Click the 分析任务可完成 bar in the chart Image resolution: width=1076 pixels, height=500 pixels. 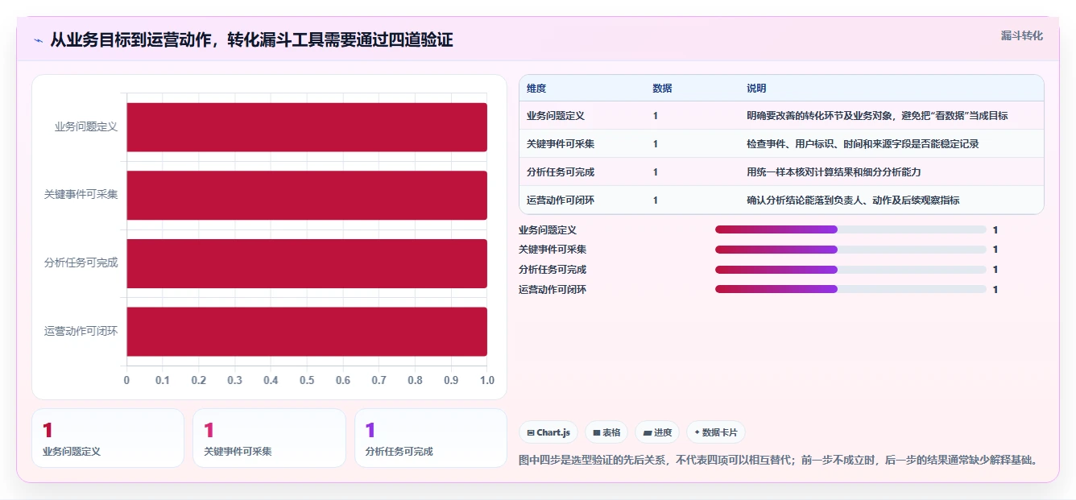pos(307,263)
